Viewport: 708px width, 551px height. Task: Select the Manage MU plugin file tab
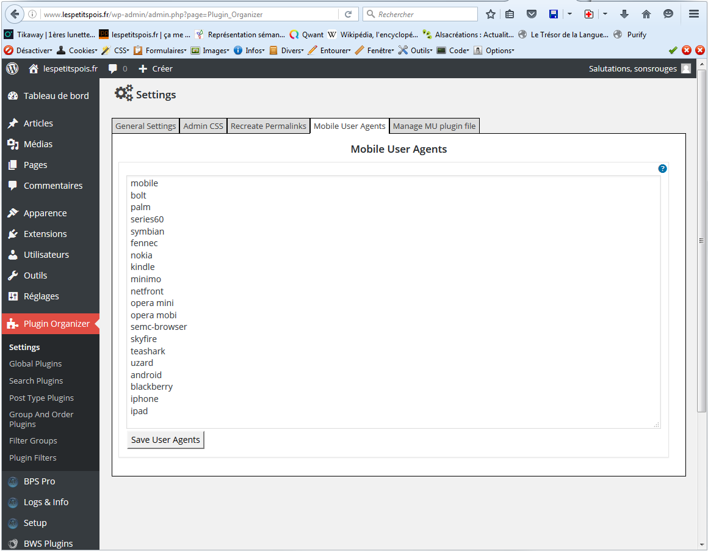coord(434,126)
